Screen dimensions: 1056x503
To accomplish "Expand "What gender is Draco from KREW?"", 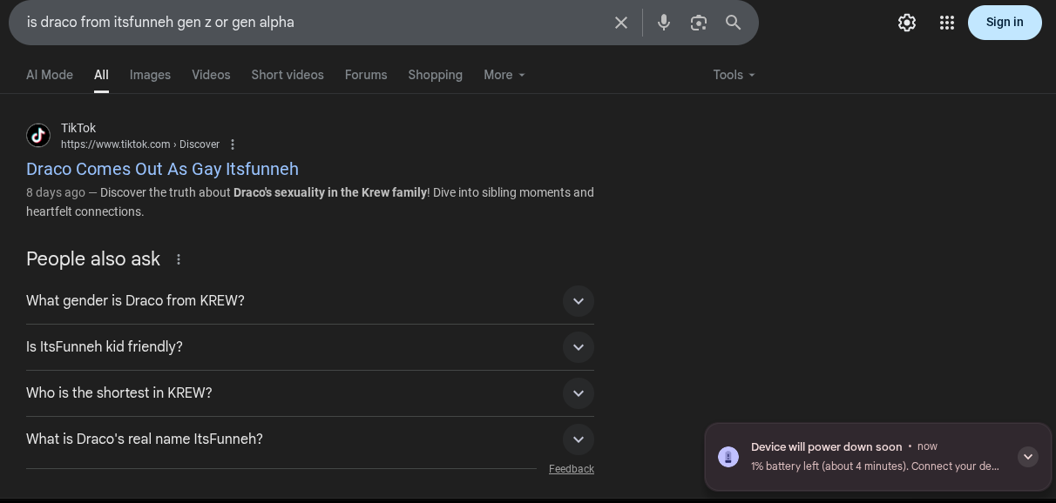I will [310, 301].
